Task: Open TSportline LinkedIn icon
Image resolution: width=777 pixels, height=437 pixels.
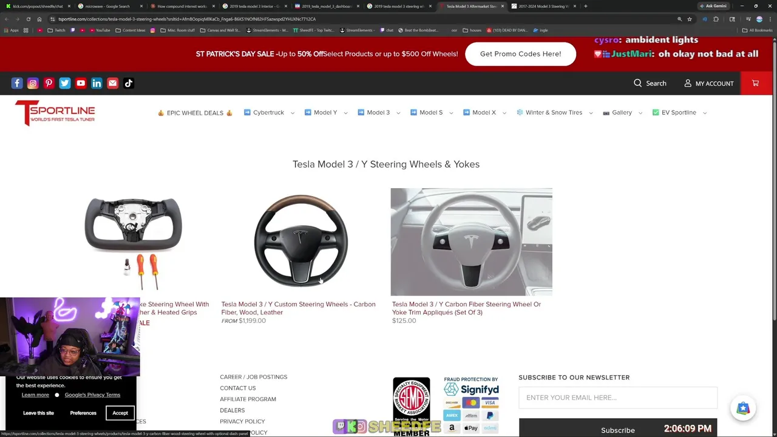Action: click(x=97, y=83)
